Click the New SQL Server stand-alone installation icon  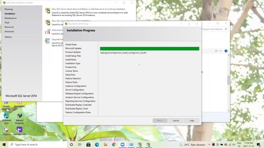48,11
